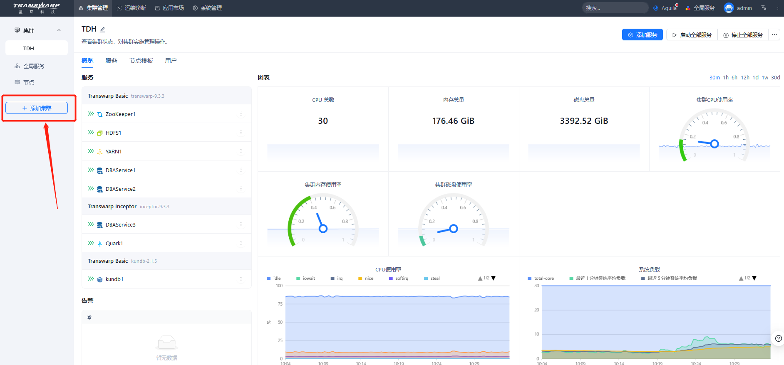The width and height of the screenshot is (784, 365).
Task: Collapse the 集群 section in sidebar
Action: 59,30
